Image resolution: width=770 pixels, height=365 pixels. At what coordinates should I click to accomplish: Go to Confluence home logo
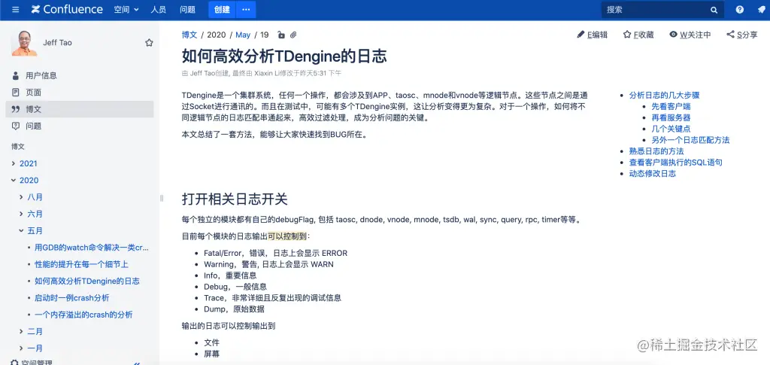point(67,9)
